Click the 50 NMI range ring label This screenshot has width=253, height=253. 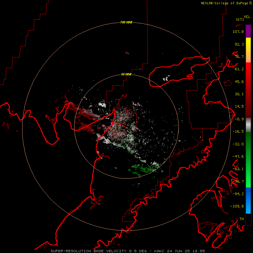[126, 74]
